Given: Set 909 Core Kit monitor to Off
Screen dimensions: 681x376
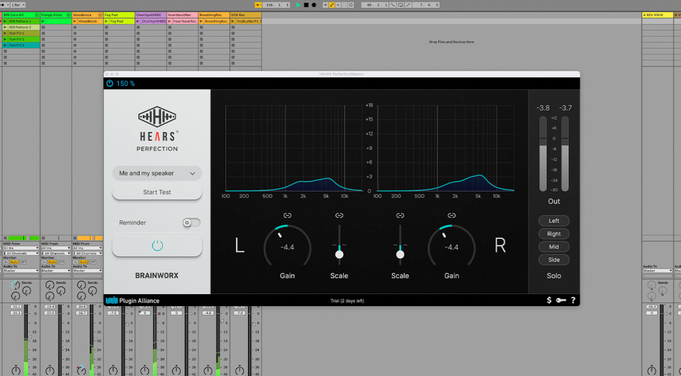Looking at the screenshot, I should tap(23, 262).
